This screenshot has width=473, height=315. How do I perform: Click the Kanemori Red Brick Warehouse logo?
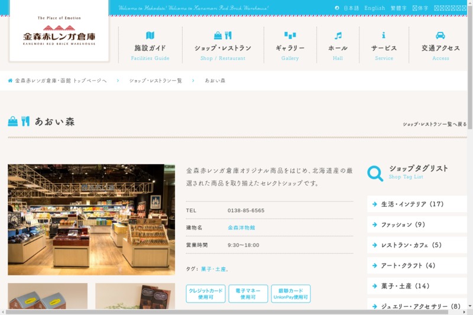tap(59, 31)
